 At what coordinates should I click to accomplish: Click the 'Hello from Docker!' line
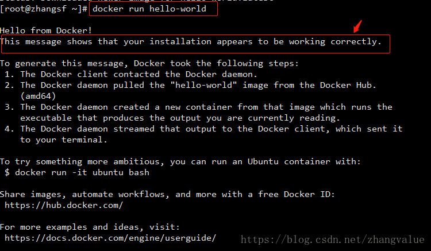tap(46, 30)
